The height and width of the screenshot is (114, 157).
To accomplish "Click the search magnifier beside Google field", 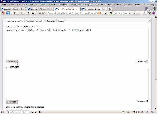I will point(130,13).
